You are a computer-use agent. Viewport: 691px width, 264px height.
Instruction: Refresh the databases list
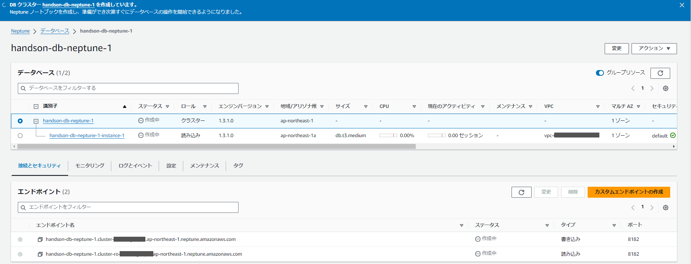click(x=660, y=73)
